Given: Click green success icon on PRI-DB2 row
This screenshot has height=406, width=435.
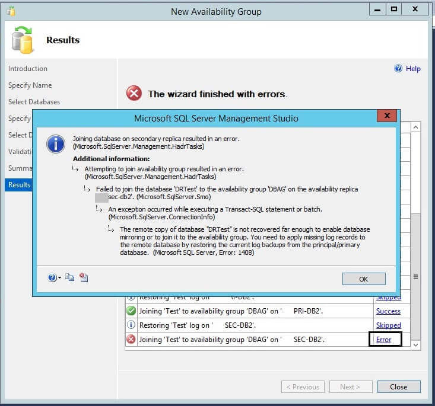Looking at the screenshot, I should 131,311.
